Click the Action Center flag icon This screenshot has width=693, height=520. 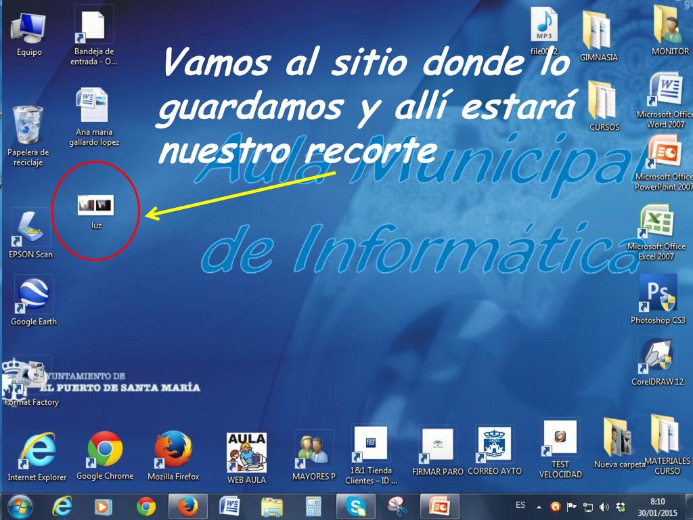[x=571, y=506]
